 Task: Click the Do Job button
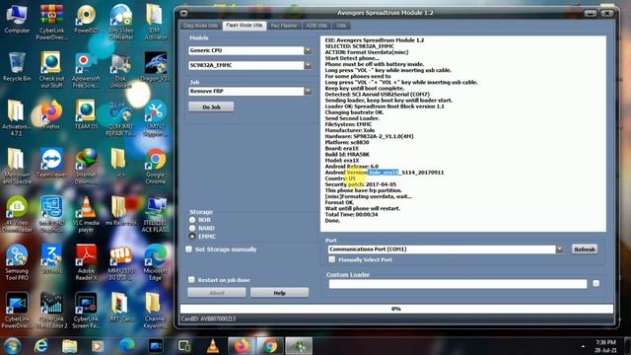tap(211, 107)
